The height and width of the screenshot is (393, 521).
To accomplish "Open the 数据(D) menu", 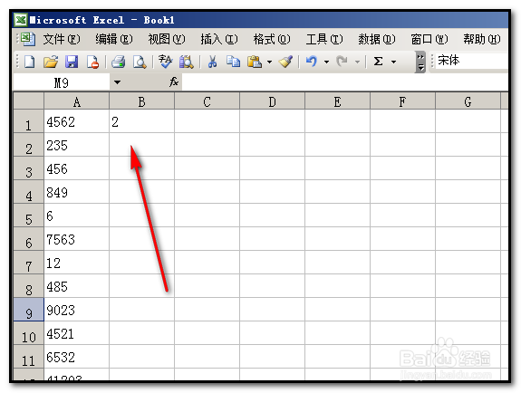I will tap(376, 39).
